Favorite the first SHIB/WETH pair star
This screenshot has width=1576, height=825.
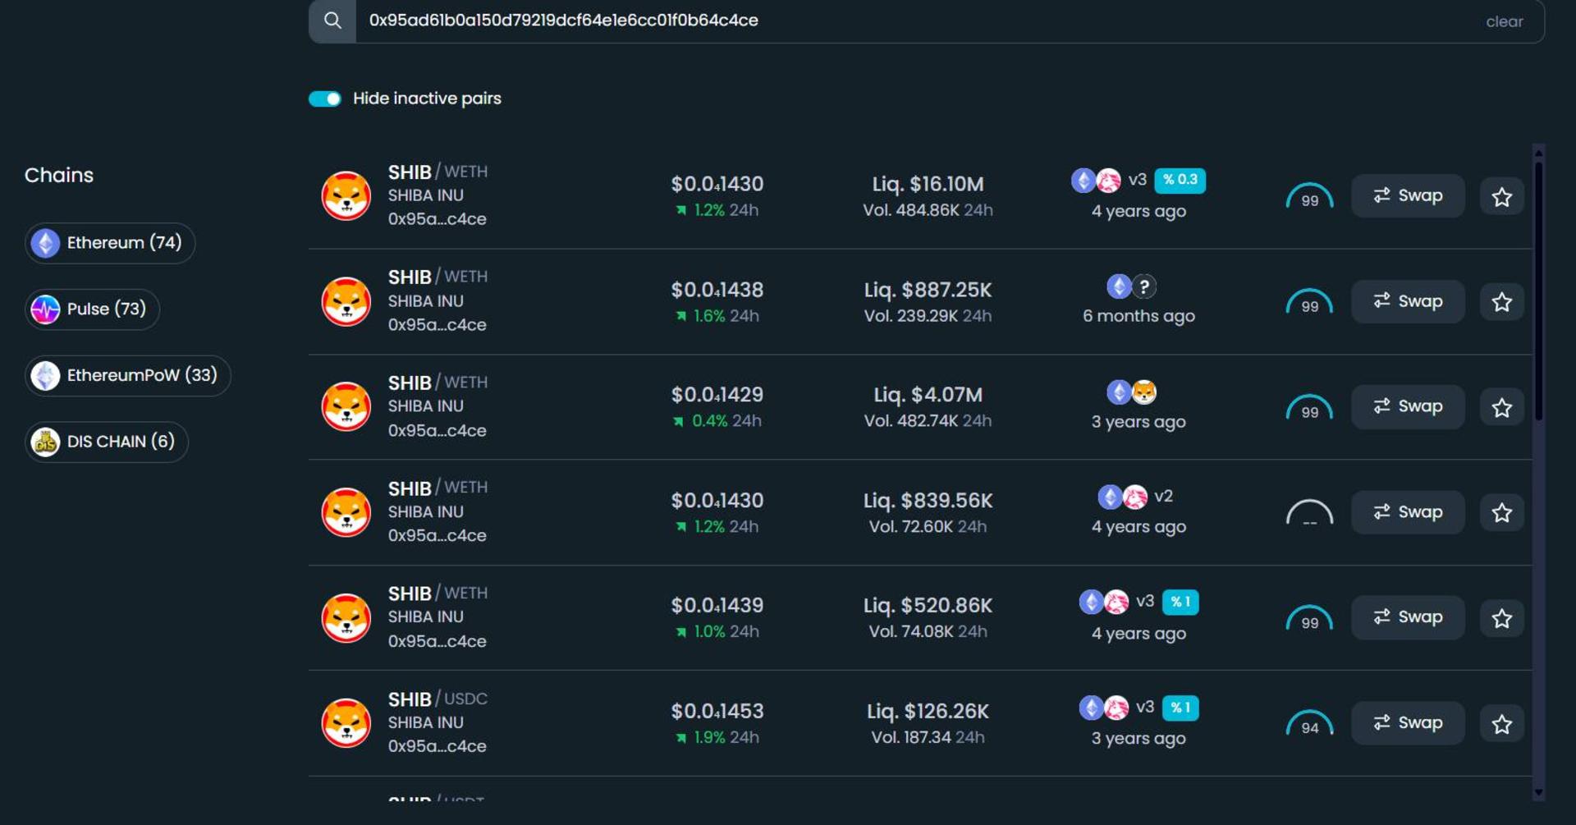pyautogui.click(x=1501, y=197)
